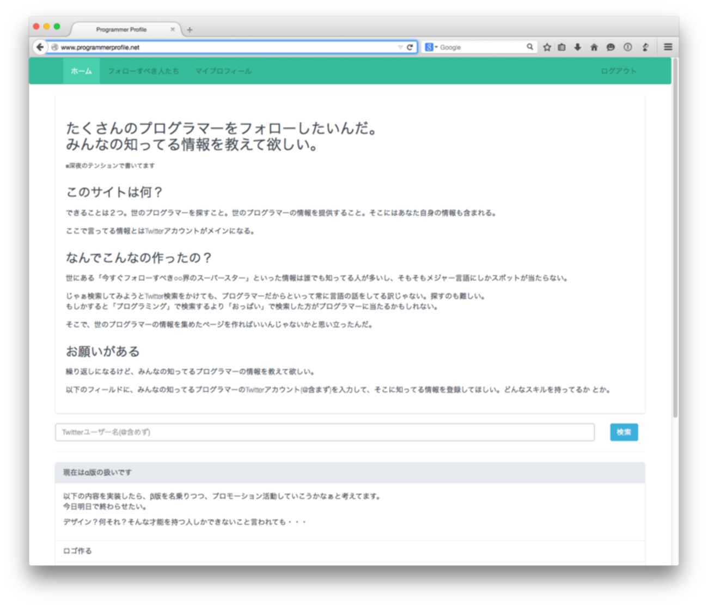The width and height of the screenshot is (708, 607).
Task: Go to the browser home page icon
Action: (x=594, y=47)
